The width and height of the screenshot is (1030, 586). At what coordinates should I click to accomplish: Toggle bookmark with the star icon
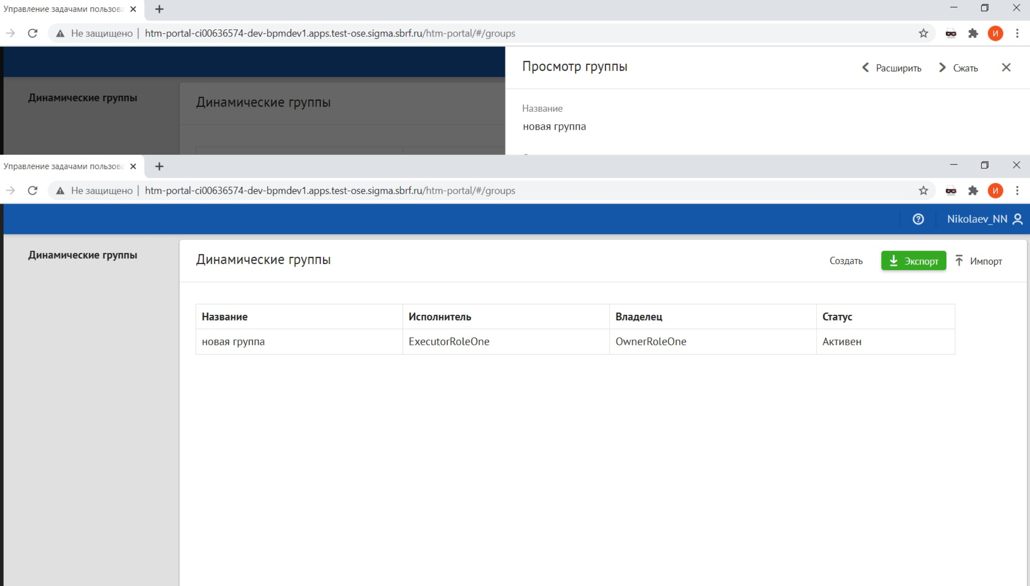923,190
